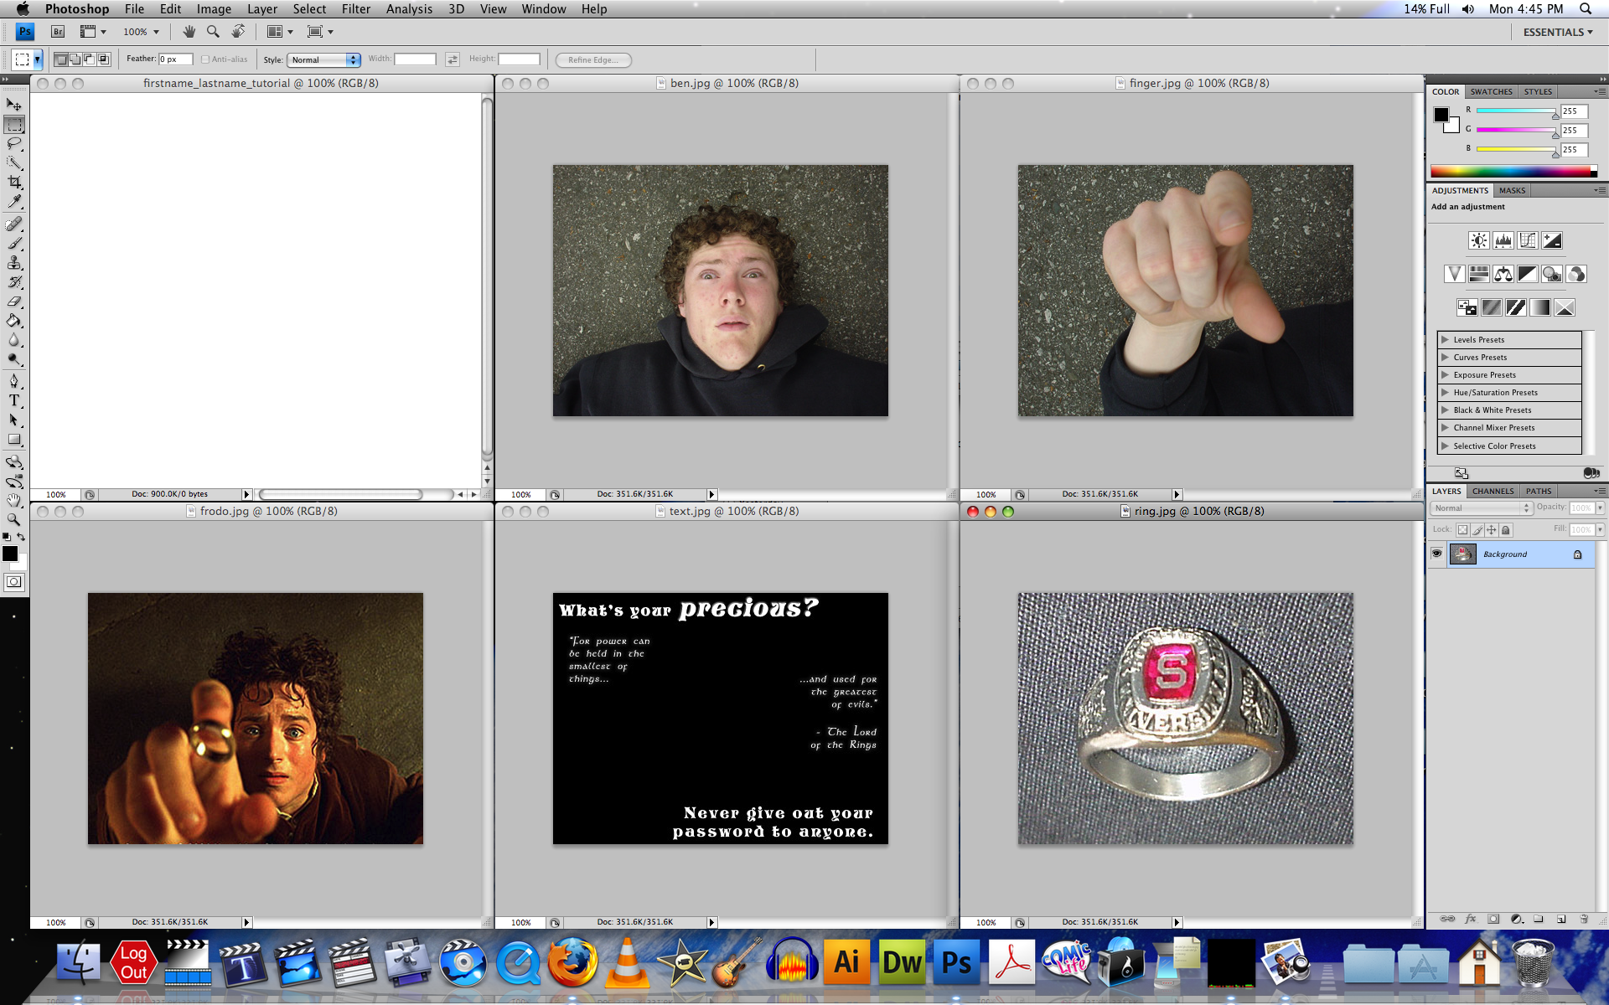Click the color spectrum ramp in Color panel
Image resolution: width=1609 pixels, height=1005 pixels.
click(x=1513, y=171)
